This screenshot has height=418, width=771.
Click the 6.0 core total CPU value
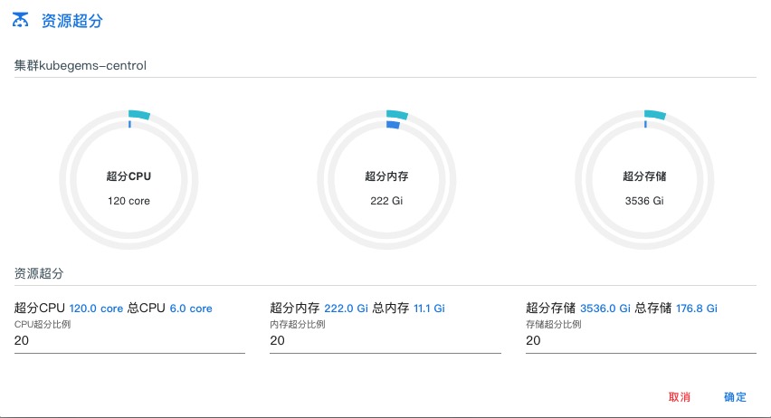point(191,309)
